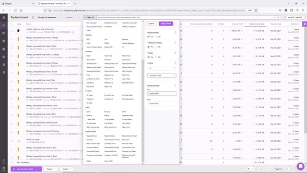Remove the Vendor filter via its trash icon

pyautogui.click(x=175, y=63)
